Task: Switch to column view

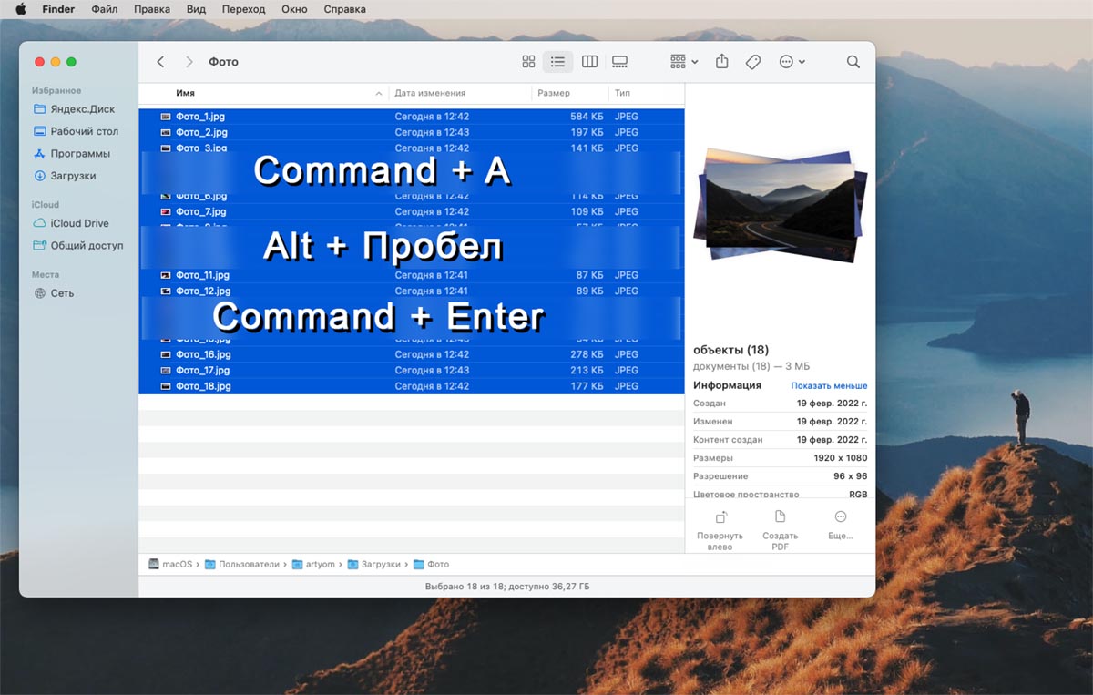Action: point(589,62)
